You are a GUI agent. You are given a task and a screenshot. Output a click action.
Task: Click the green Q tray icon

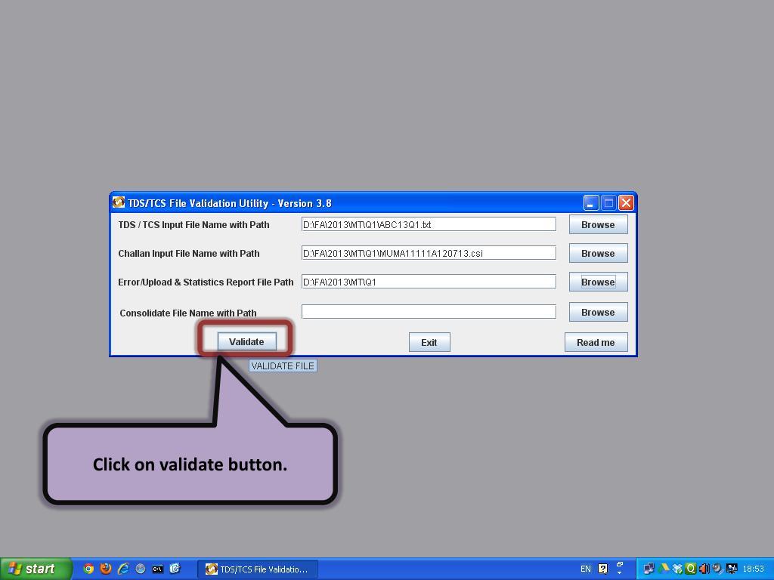[x=691, y=569]
